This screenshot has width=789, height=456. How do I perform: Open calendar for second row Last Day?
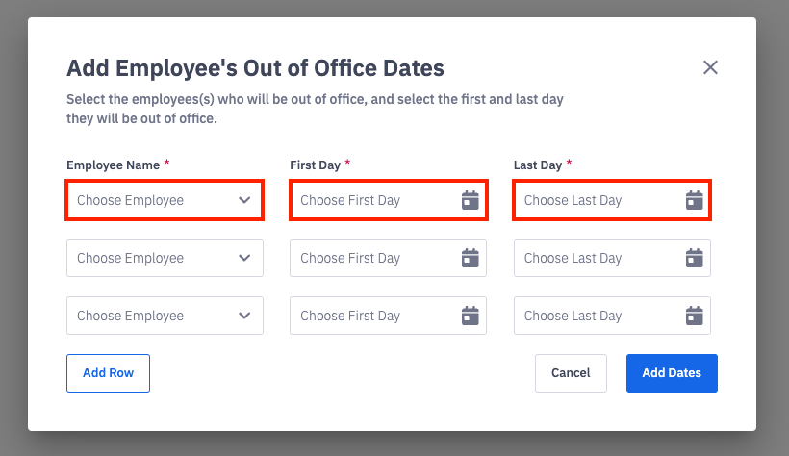tap(694, 258)
